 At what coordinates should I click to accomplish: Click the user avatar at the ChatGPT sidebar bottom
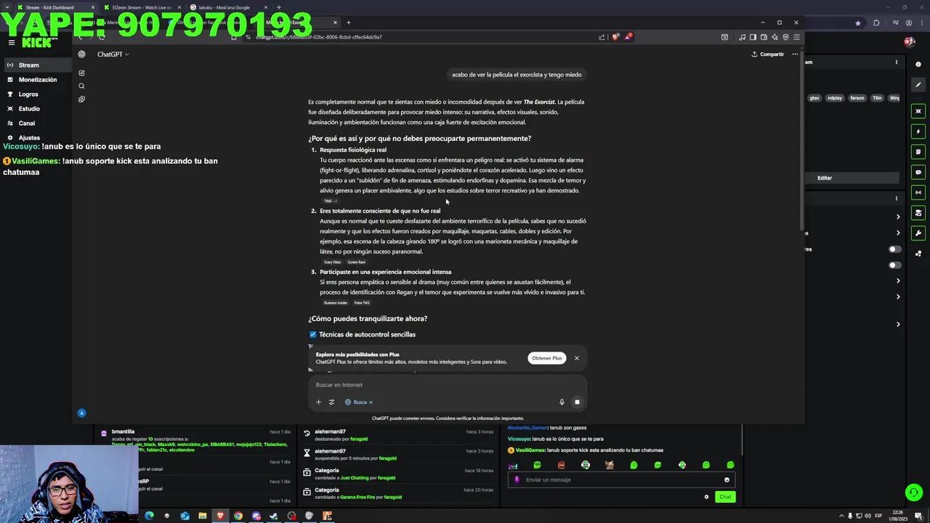[x=81, y=413]
